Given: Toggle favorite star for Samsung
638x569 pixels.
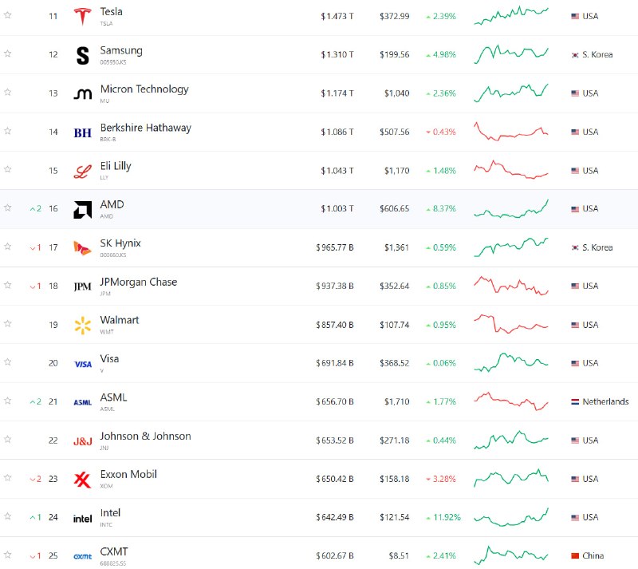Looking at the screenshot, I should pyautogui.click(x=7, y=53).
